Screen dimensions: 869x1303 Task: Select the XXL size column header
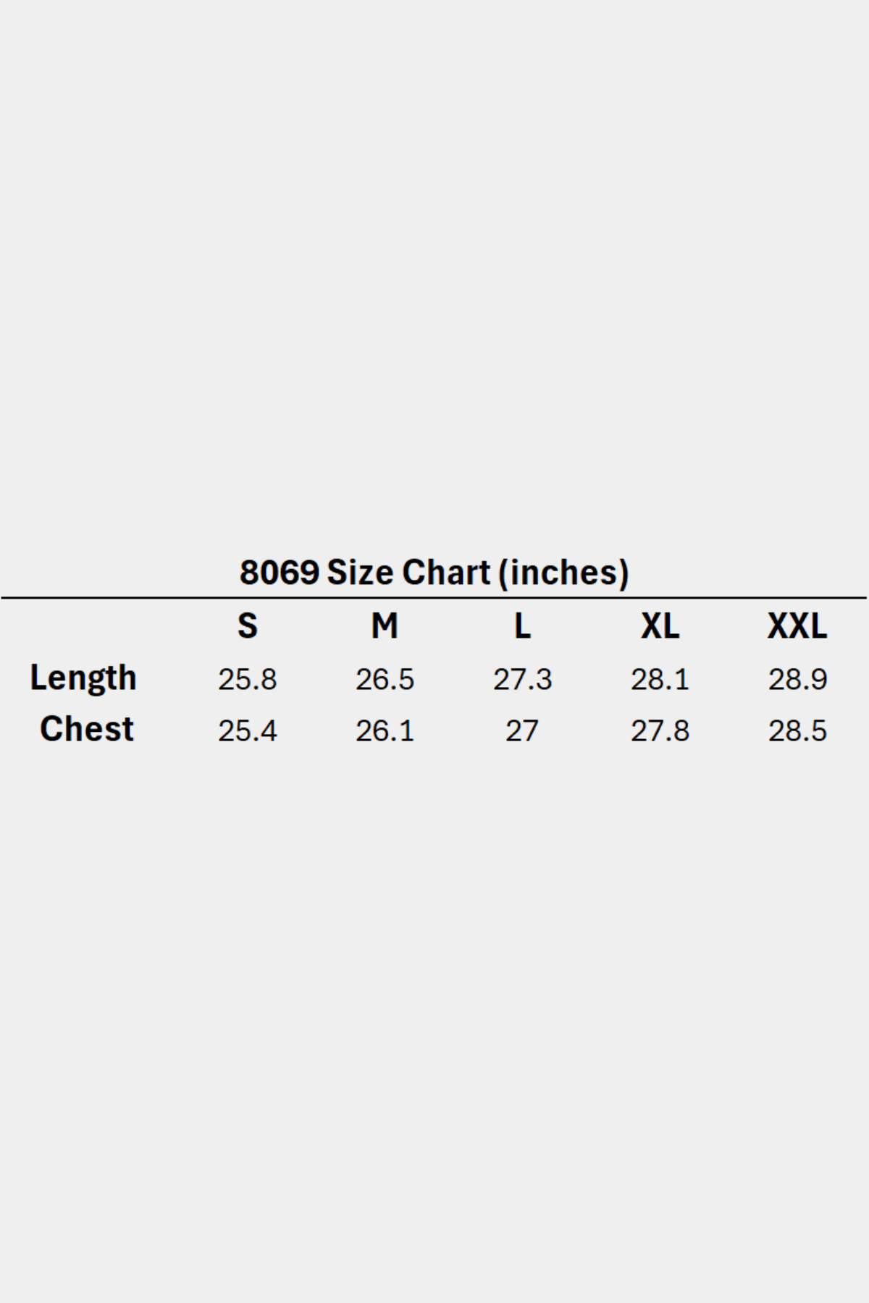coord(797,626)
